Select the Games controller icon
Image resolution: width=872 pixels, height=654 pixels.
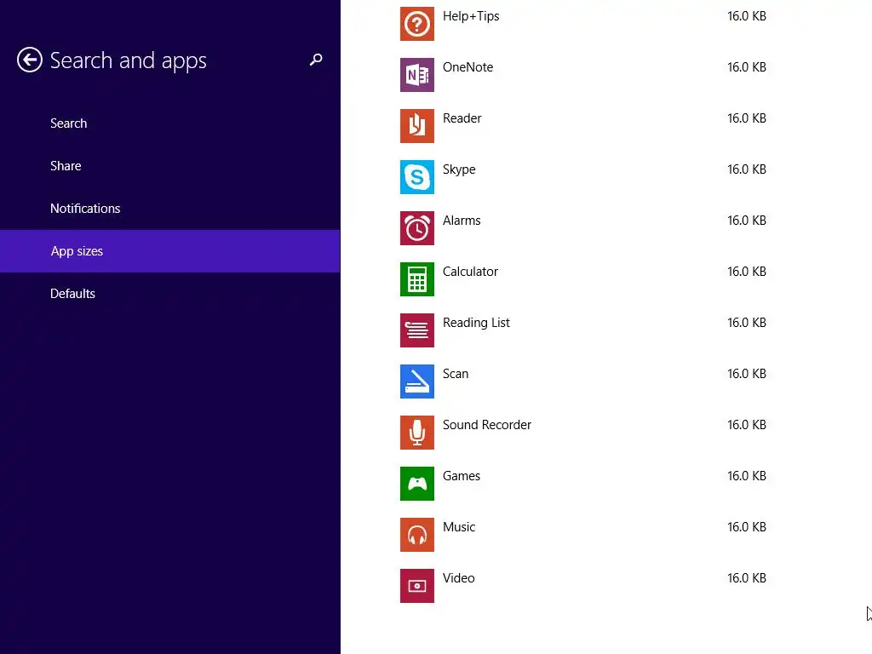pyautogui.click(x=417, y=484)
